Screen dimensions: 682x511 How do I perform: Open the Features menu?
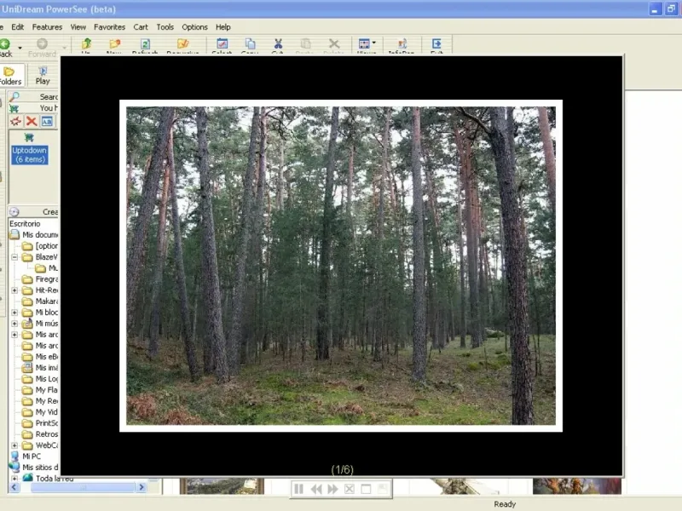click(47, 27)
